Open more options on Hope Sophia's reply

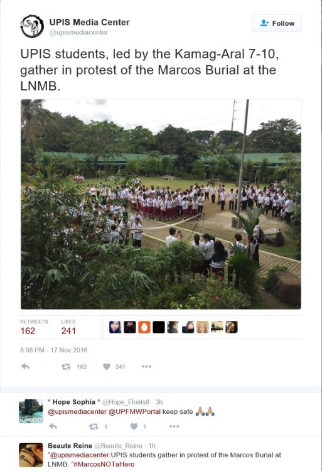point(174,426)
